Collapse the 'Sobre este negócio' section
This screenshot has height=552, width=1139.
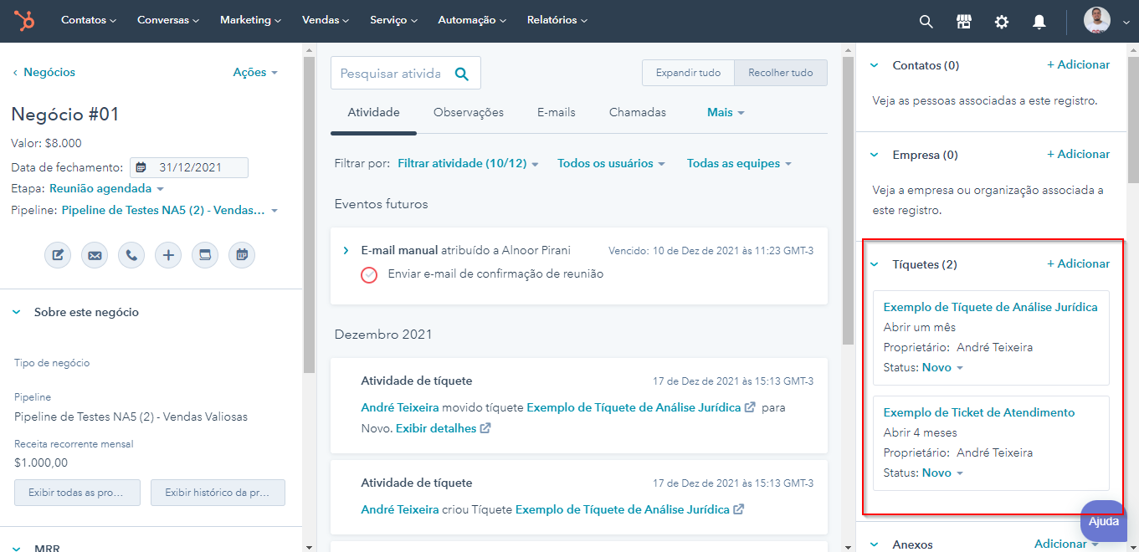17,311
